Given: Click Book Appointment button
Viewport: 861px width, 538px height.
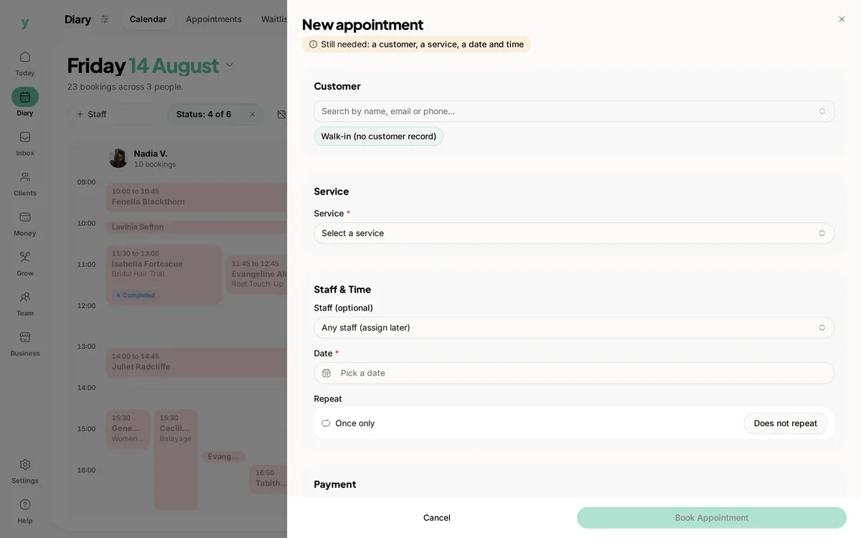Looking at the screenshot, I should (x=712, y=518).
